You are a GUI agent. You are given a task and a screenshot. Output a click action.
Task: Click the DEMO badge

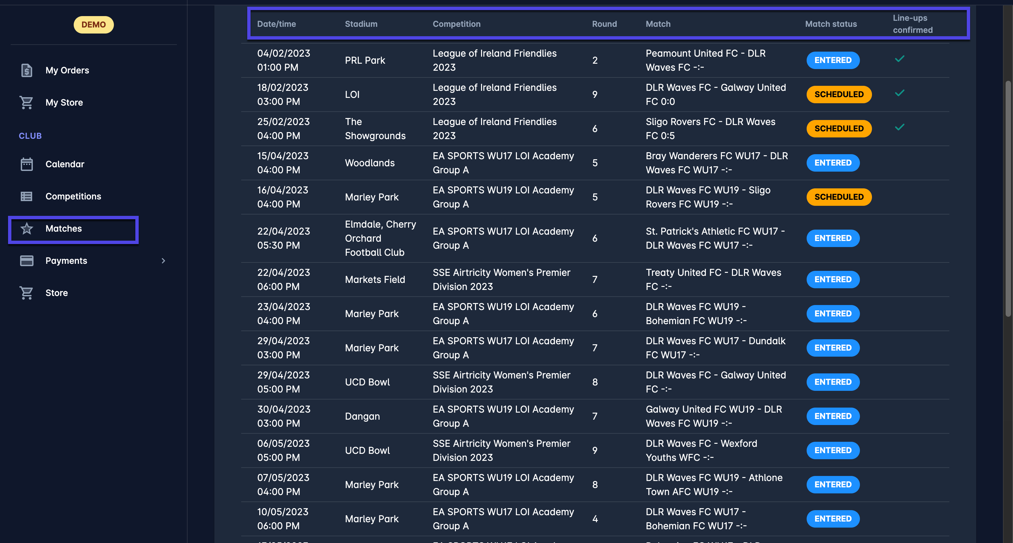click(x=93, y=25)
